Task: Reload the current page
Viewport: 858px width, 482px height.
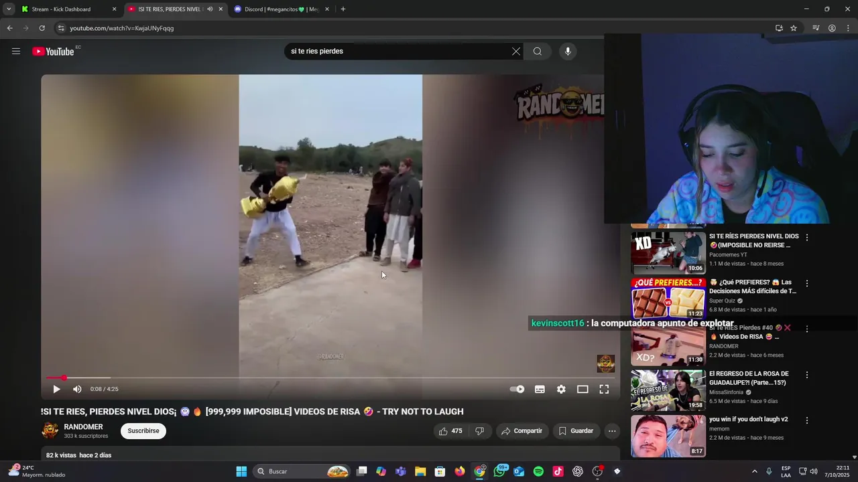Action: (42, 28)
